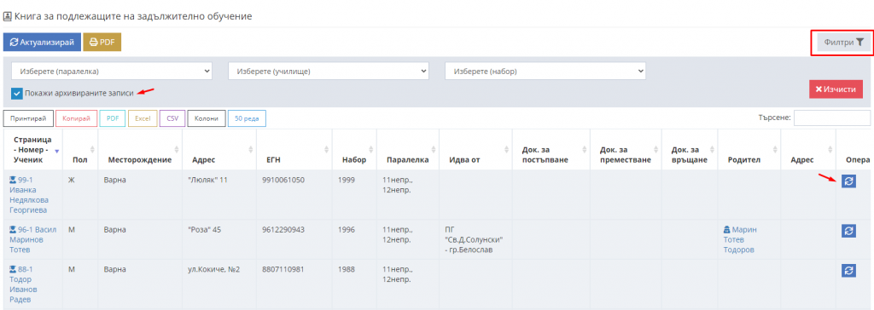The width and height of the screenshot is (874, 310).
Task: Click the Копирай table button
Action: (x=76, y=118)
